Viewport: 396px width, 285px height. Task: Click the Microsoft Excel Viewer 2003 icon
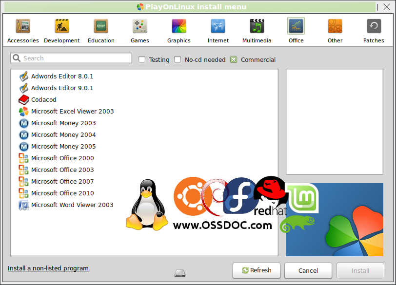click(24, 111)
